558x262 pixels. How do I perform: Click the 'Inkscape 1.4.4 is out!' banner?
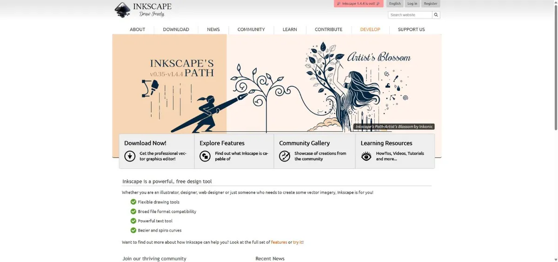[x=359, y=4]
